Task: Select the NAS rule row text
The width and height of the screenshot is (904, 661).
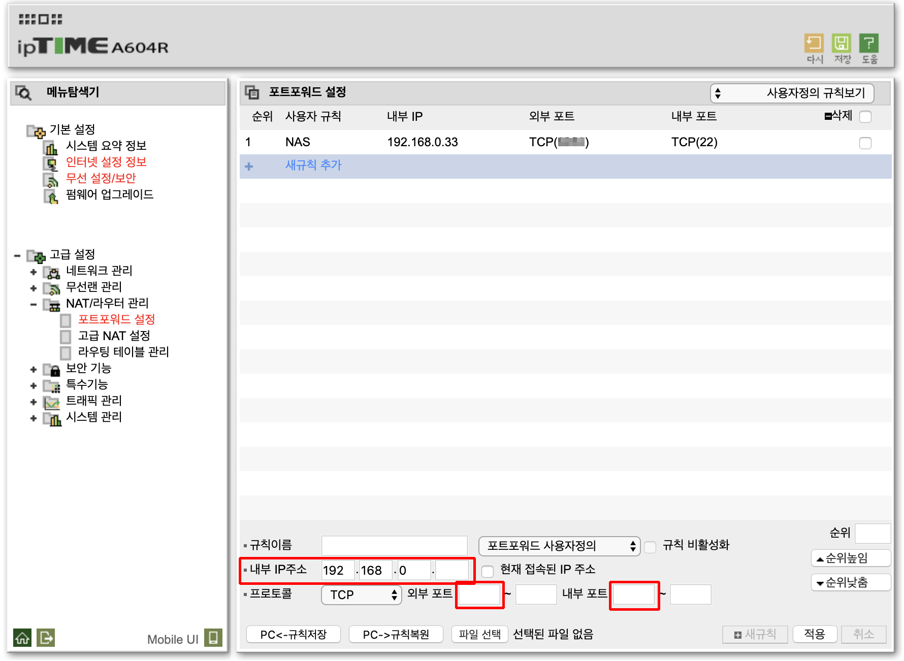Action: pos(298,142)
